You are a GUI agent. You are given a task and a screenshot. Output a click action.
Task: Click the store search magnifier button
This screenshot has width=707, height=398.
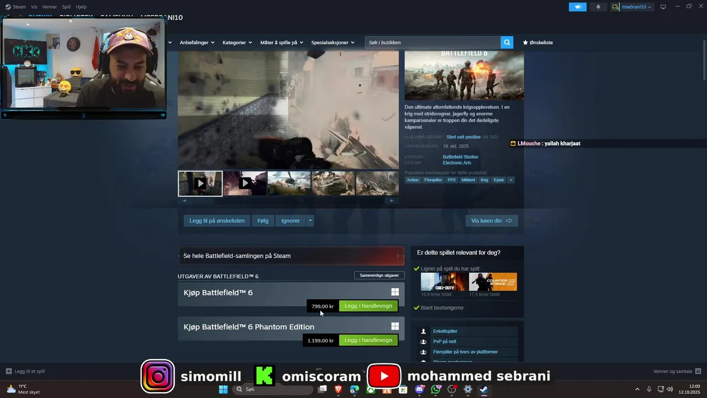pos(507,42)
